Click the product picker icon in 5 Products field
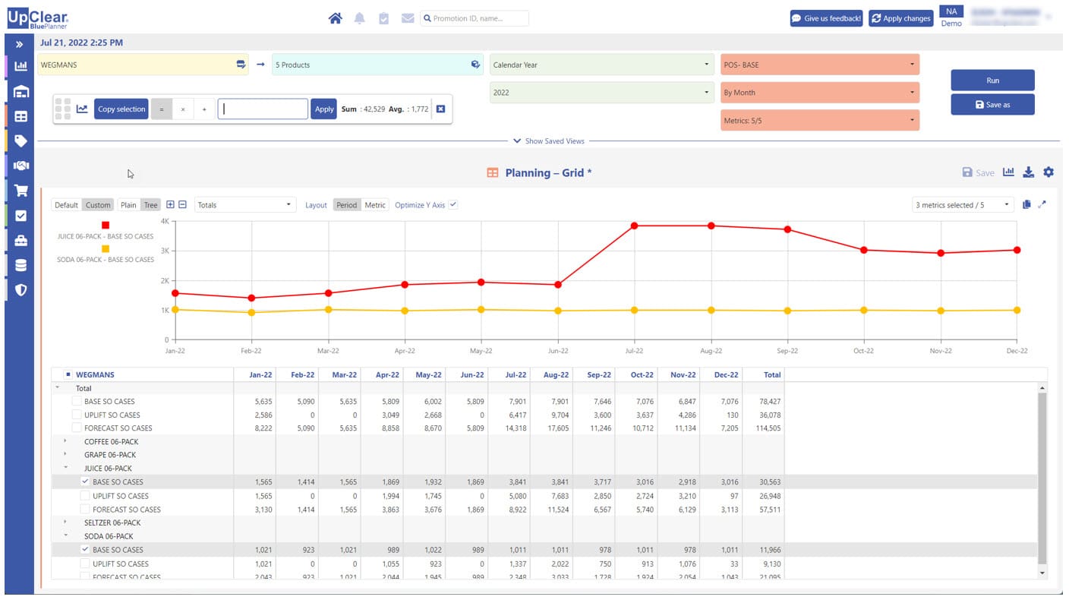Screen dimensions: 1069x600 [475, 65]
